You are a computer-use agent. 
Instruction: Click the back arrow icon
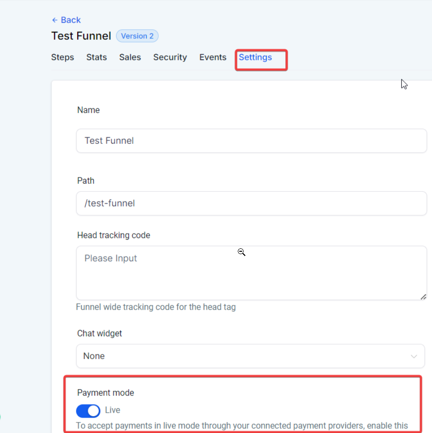click(x=55, y=20)
